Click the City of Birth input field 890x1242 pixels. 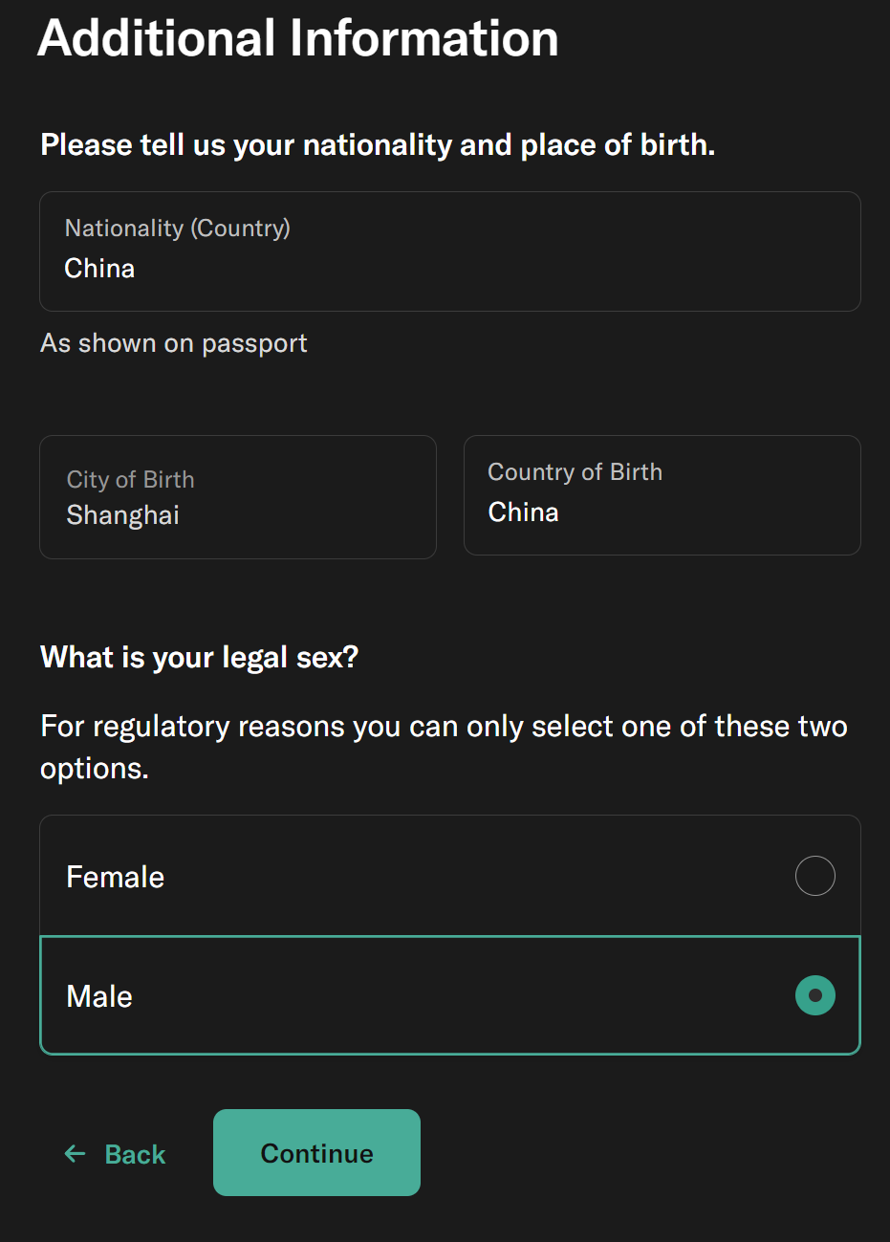pos(237,497)
